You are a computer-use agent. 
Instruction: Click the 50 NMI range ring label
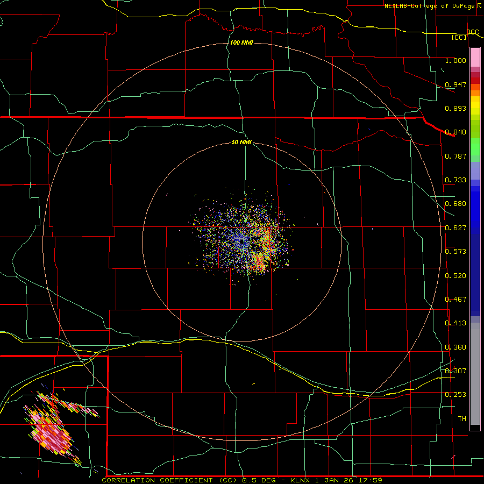[x=241, y=142]
